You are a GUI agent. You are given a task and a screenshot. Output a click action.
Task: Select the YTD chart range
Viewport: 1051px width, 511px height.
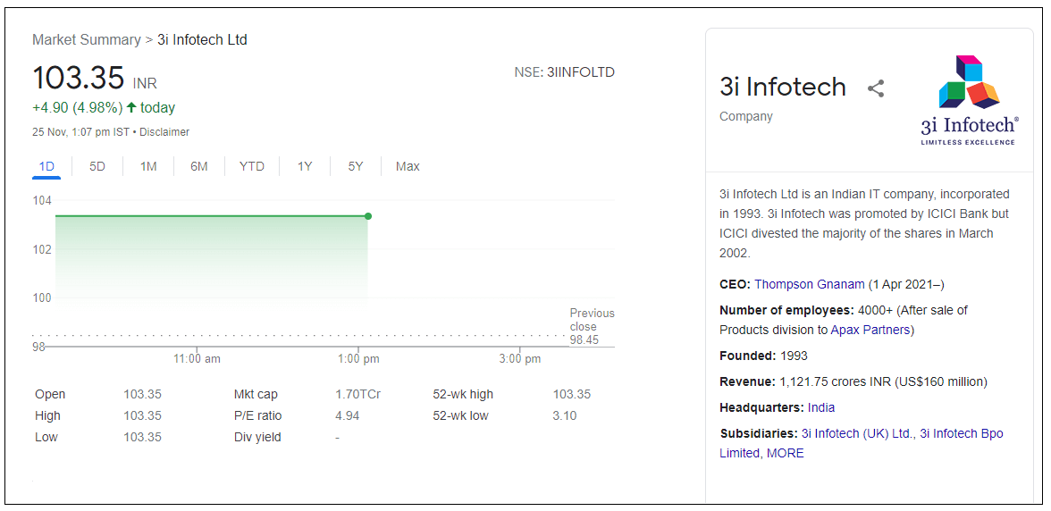tap(252, 166)
